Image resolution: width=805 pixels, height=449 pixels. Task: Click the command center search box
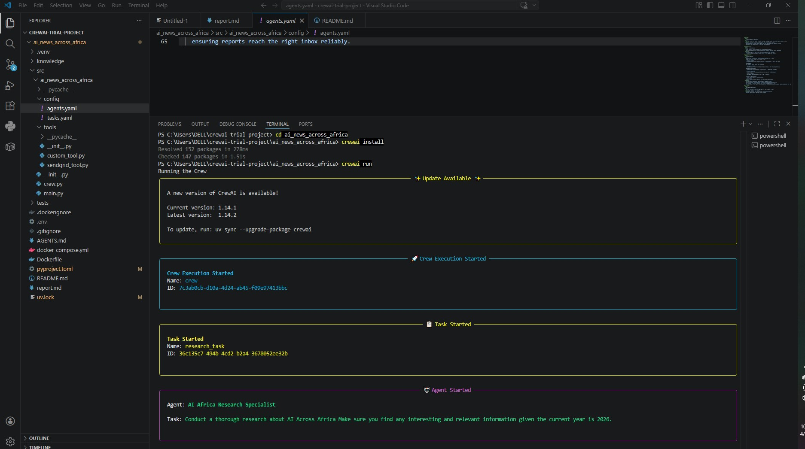399,5
